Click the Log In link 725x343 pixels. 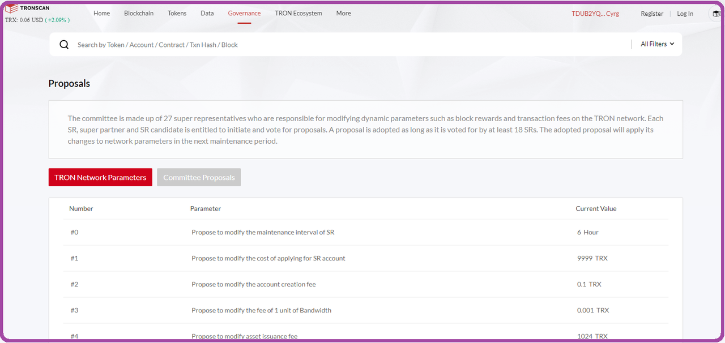[685, 13]
